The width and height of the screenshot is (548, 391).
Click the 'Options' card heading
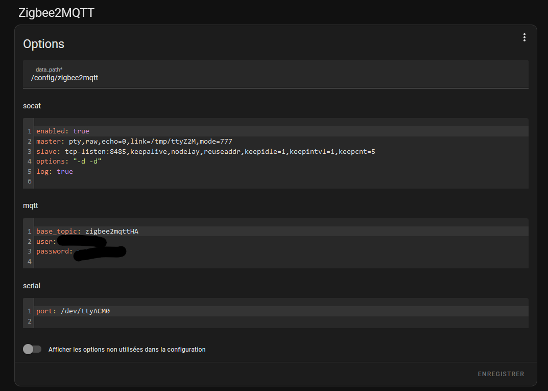coord(44,44)
